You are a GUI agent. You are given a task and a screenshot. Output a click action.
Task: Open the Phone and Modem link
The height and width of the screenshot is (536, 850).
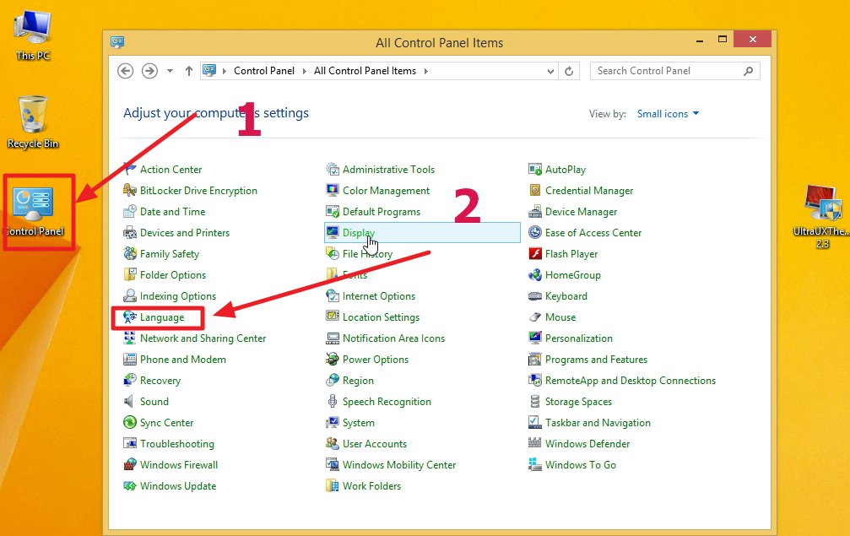coord(182,360)
